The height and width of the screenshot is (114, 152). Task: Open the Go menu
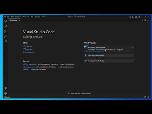[28, 17]
